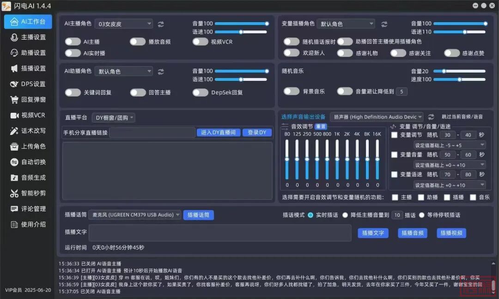The width and height of the screenshot is (499, 299).
Task: Expand the 直播平台 DY橱窗/团购 dropdown
Action: point(113,118)
